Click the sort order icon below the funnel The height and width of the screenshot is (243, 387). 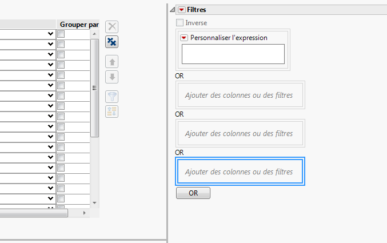pyautogui.click(x=113, y=111)
